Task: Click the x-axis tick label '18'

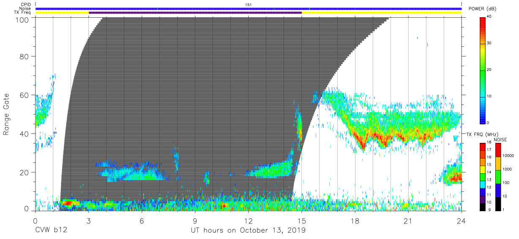Action: [x=355, y=221]
